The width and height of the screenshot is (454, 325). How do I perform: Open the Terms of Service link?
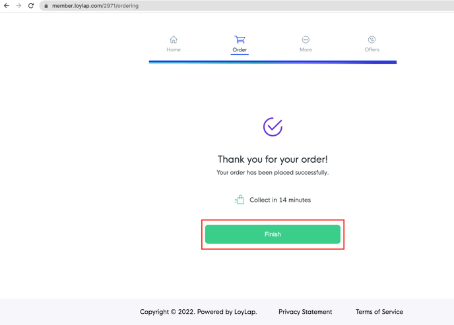[x=379, y=312]
